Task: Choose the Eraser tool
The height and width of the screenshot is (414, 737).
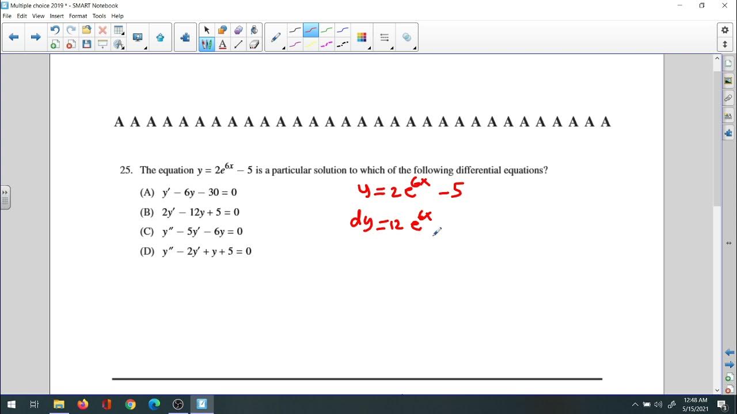Action: (x=254, y=44)
